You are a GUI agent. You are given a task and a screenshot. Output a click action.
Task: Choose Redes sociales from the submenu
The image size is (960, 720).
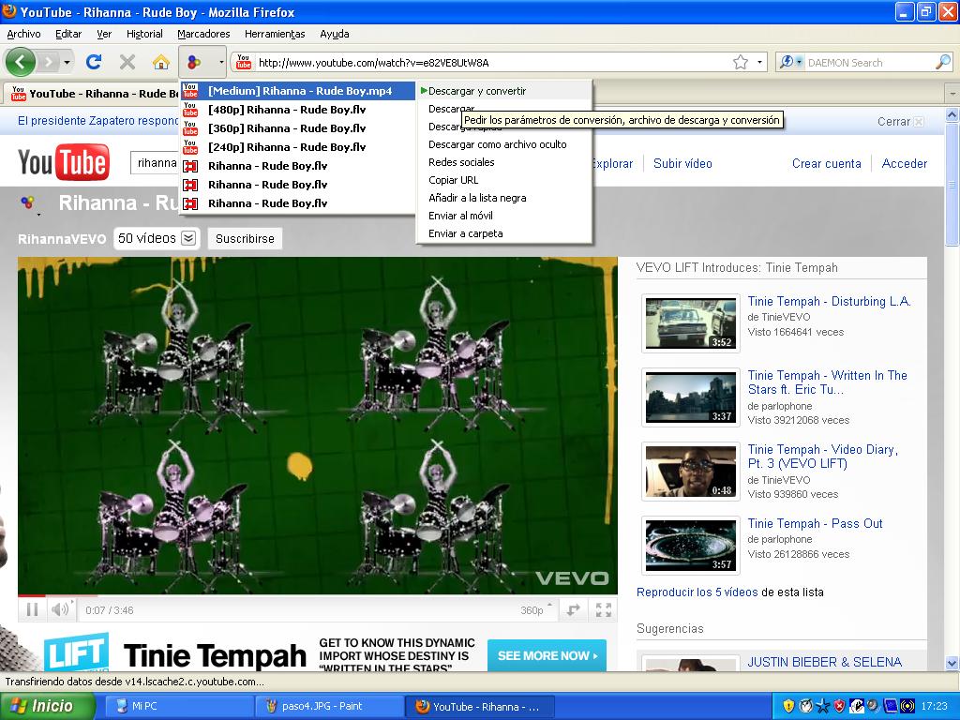[504, 162]
